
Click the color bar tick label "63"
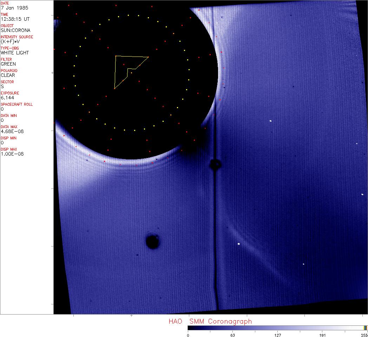pyautogui.click(x=232, y=335)
